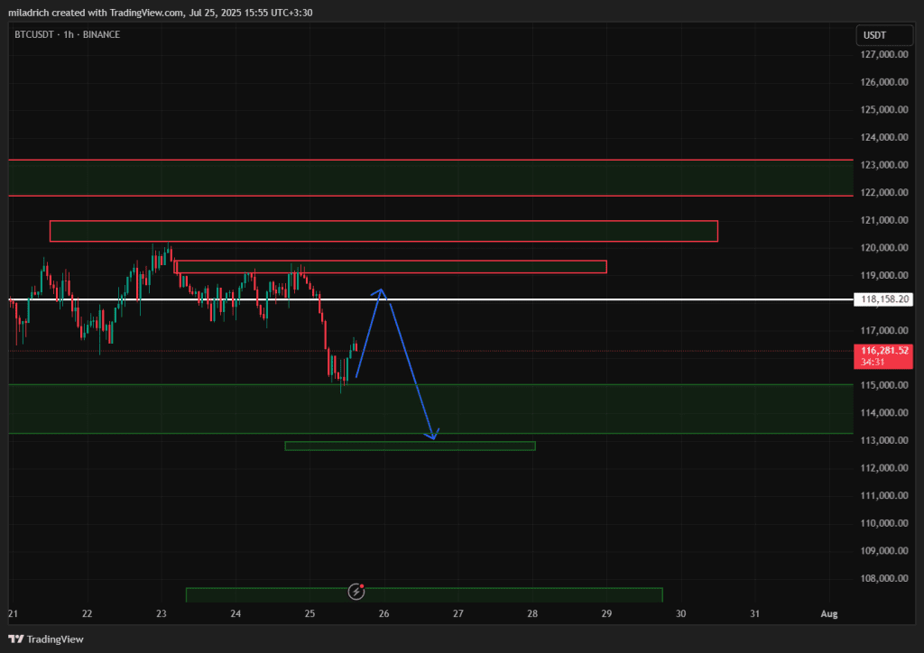
Task: Click the 127,000.00 price axis label
Action: 882,55
